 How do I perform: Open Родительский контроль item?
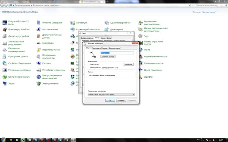click(x=153, y=56)
